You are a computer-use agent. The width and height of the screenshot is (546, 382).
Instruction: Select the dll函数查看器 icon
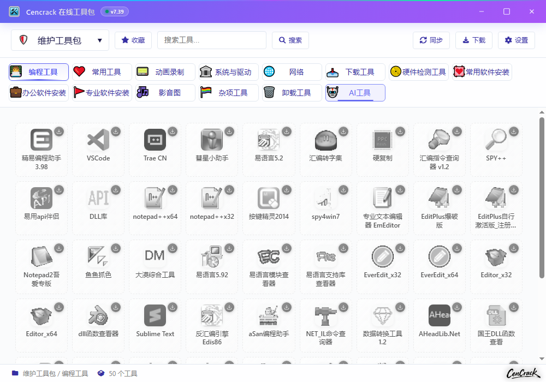coord(98,315)
